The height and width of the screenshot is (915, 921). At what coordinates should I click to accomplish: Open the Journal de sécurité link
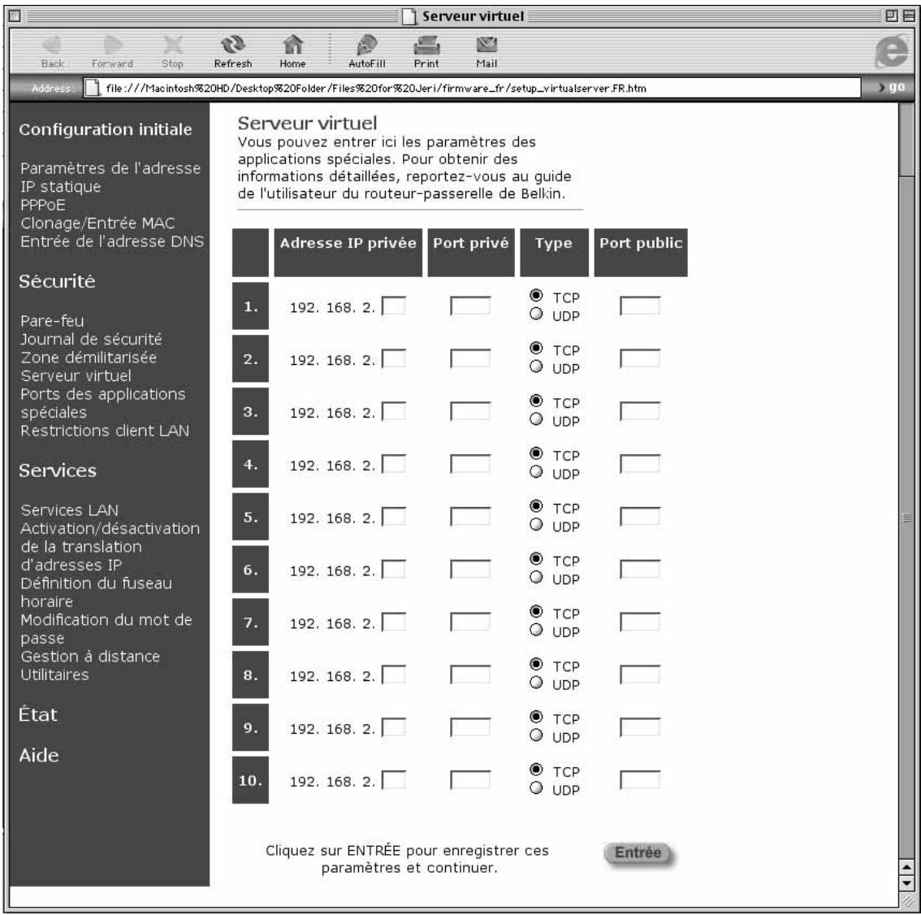[x=91, y=339]
